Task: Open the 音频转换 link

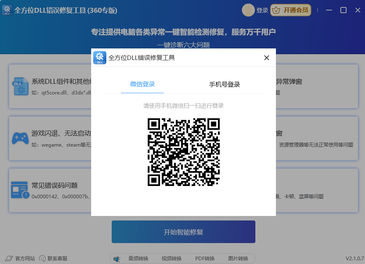Action: (138, 259)
